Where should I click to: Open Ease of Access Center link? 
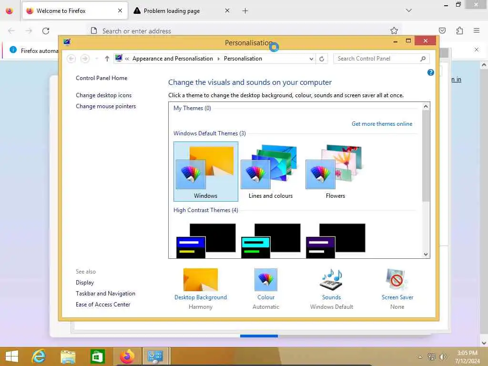point(103,305)
